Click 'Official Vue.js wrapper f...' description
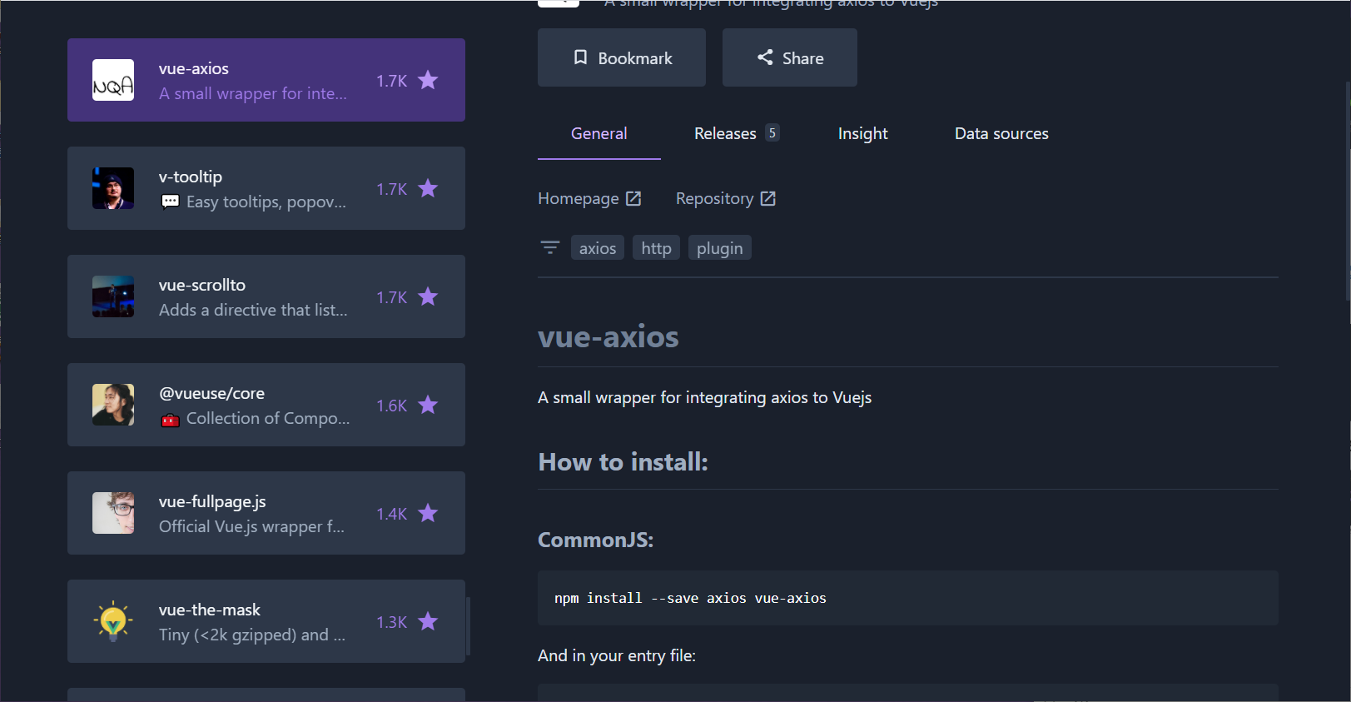This screenshot has height=702, width=1351. (251, 526)
